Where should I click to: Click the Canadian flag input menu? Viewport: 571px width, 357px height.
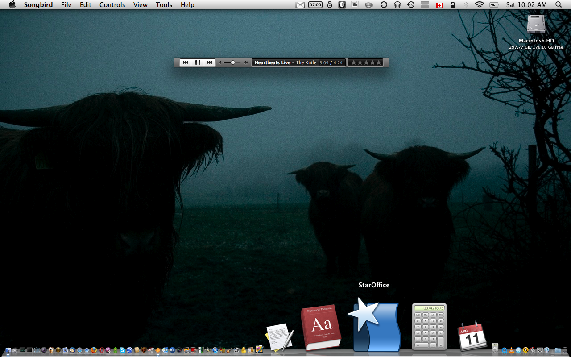coord(439,5)
